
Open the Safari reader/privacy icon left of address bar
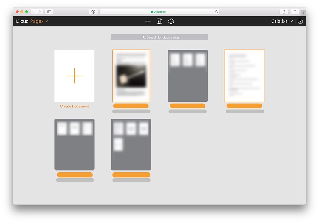[x=93, y=11]
